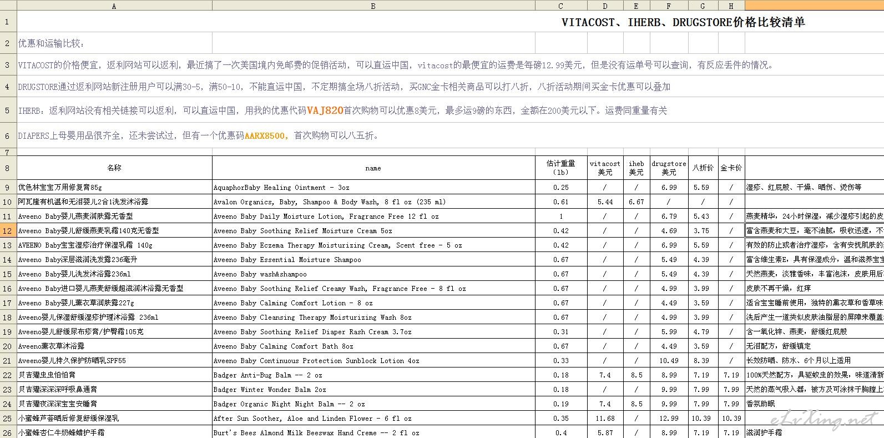This screenshot has height=438, width=884.
Task: Click the selected description cell in row 12
Action: click(814, 230)
